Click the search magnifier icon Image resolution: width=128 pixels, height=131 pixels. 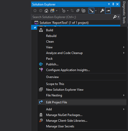(x=115, y=17)
